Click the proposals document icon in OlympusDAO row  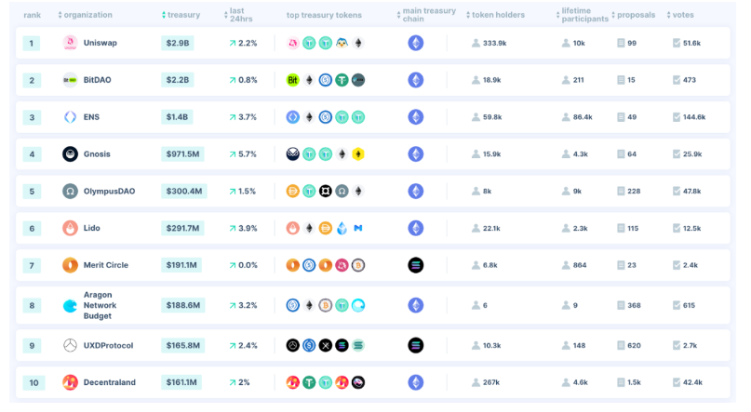621,191
